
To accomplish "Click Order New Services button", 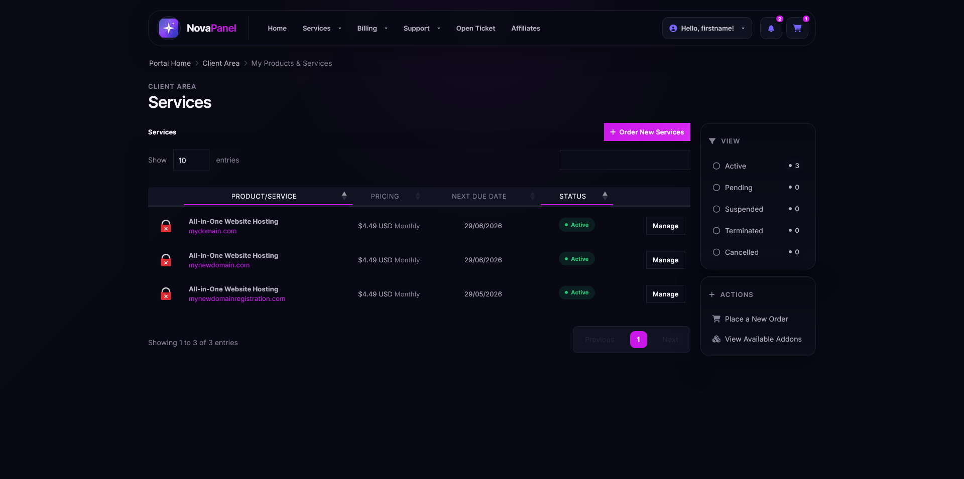I will (x=647, y=132).
